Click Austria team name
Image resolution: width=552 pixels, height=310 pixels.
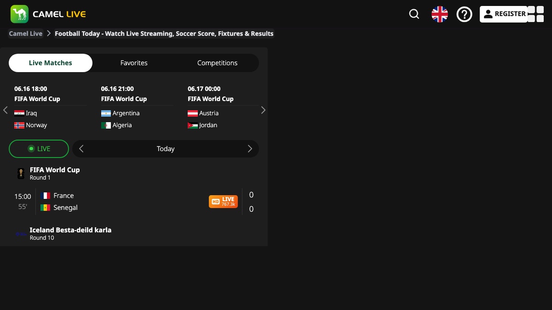pyautogui.click(x=209, y=113)
